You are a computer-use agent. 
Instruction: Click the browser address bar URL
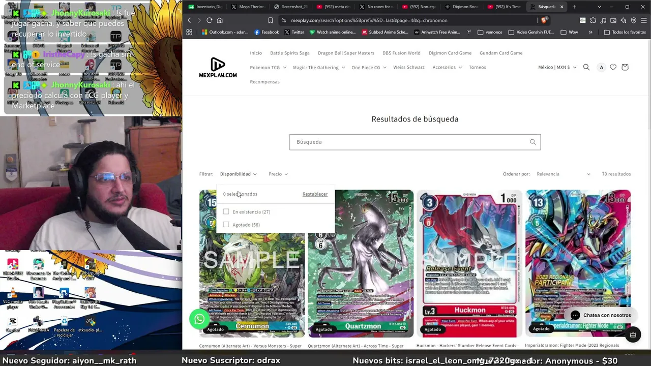(369, 20)
